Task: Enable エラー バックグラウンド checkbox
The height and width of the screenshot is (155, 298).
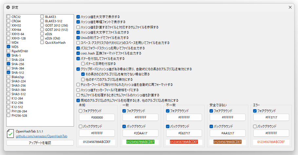Action: pyautogui.click(x=255, y=126)
